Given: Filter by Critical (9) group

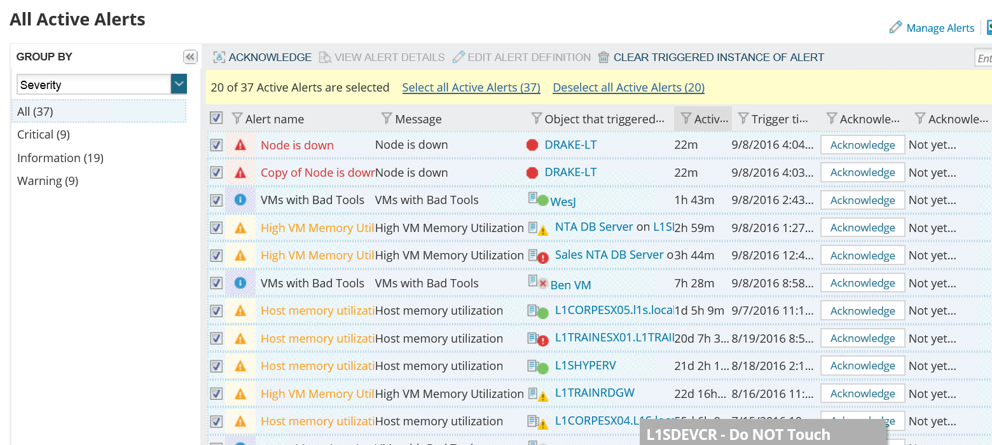Looking at the screenshot, I should [43, 135].
